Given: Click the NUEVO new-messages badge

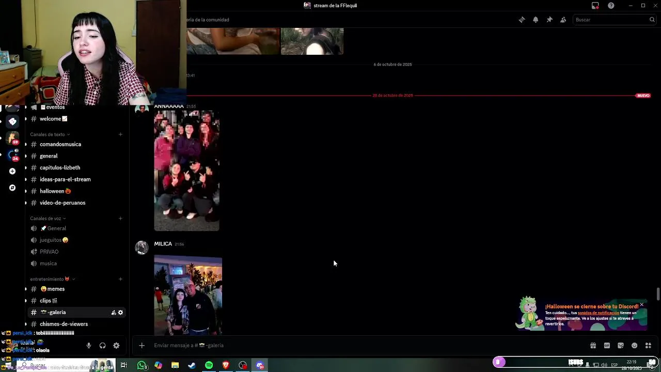Looking at the screenshot, I should point(643,96).
